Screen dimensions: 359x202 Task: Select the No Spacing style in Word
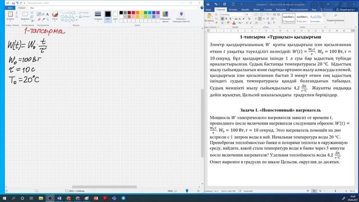(302, 19)
